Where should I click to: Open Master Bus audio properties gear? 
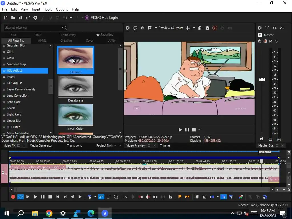[260, 28]
